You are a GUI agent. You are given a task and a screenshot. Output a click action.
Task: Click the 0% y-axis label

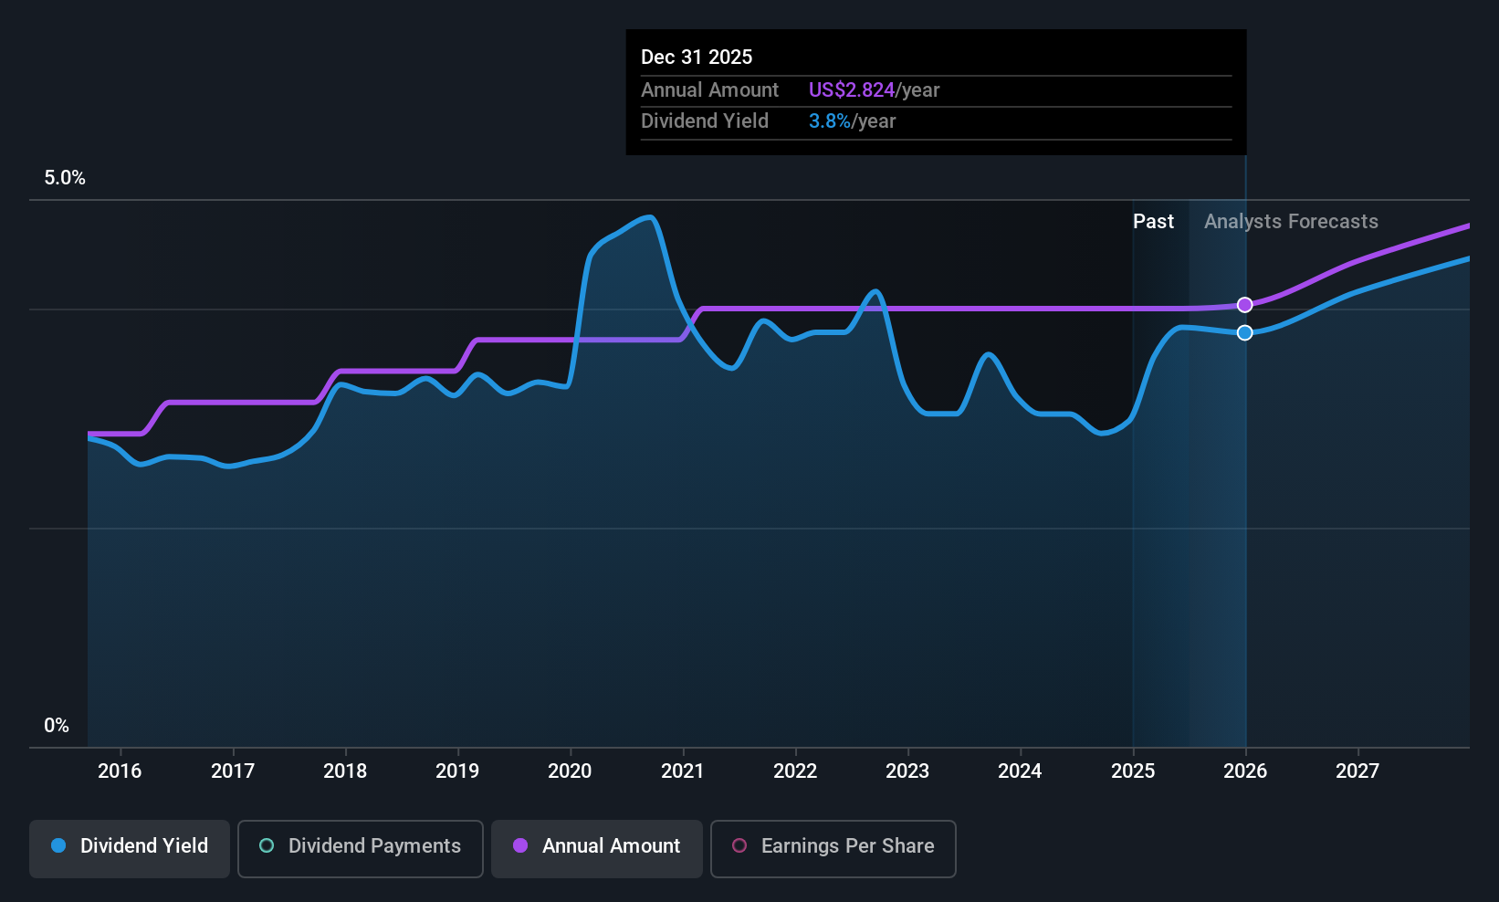[x=57, y=726]
